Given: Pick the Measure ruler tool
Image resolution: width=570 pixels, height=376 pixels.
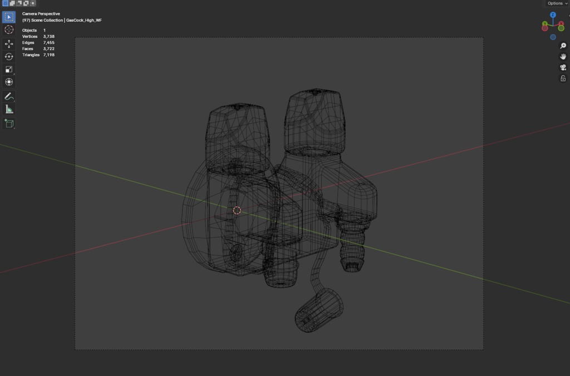Looking at the screenshot, I should pos(9,109).
